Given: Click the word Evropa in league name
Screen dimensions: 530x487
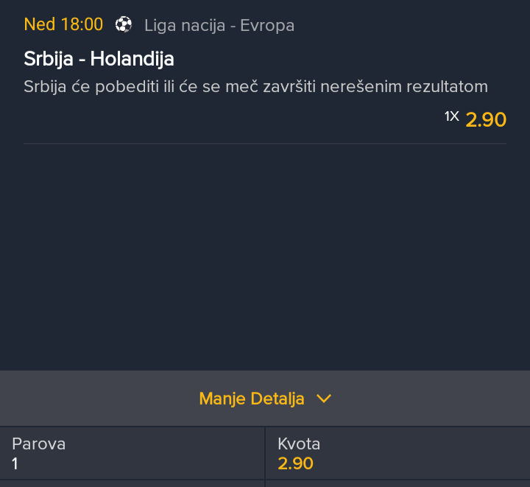Looking at the screenshot, I should click(267, 26).
